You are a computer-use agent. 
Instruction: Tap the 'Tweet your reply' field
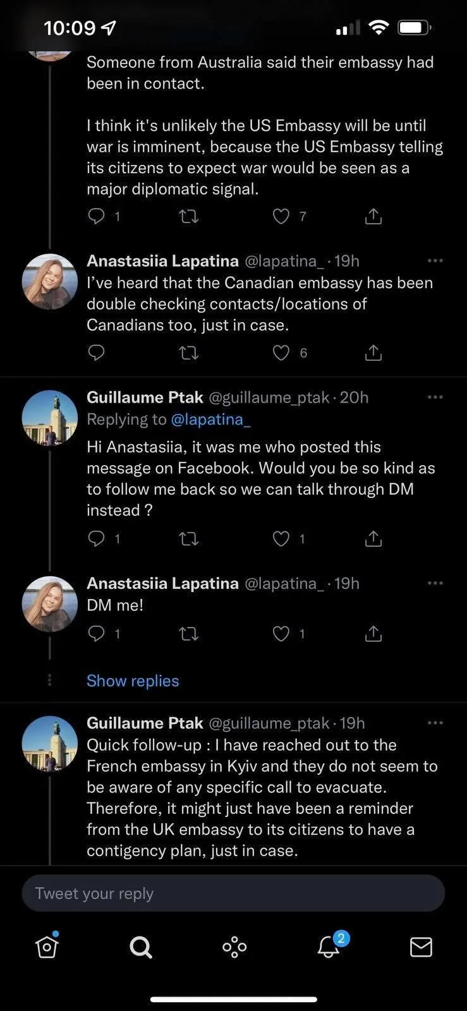tap(233, 893)
